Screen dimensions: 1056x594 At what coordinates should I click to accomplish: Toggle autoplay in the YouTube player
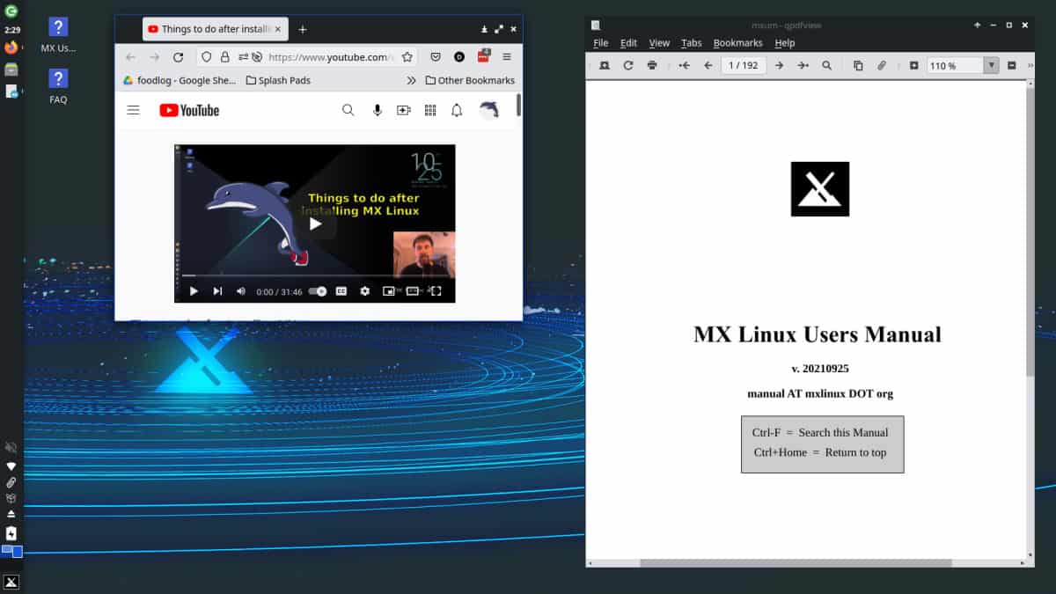(x=317, y=290)
